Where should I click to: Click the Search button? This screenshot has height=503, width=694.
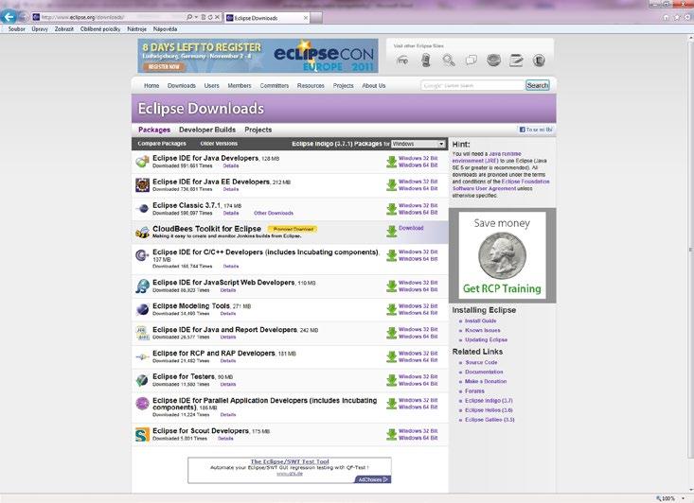pyautogui.click(x=538, y=85)
